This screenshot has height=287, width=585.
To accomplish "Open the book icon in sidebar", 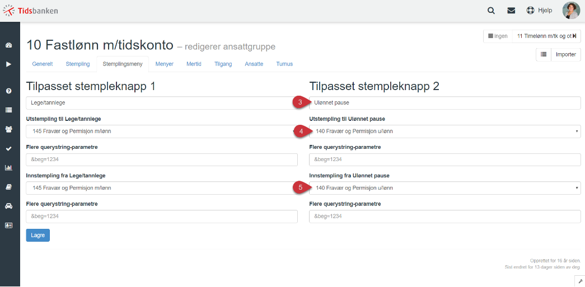I will [9, 187].
